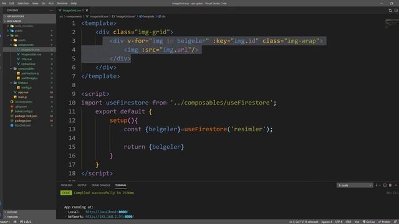Screen dimensions: 399x224
Task: Switch to the Debug Console tab
Action: point(101,185)
